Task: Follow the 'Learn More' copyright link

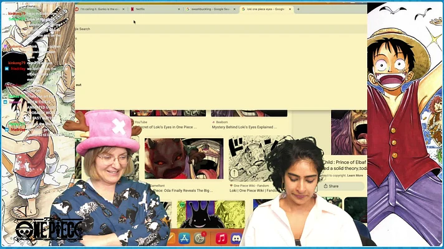Action: coord(355,176)
